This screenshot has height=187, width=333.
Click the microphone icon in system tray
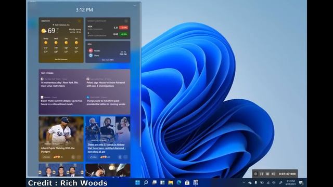pyautogui.click(x=256, y=182)
